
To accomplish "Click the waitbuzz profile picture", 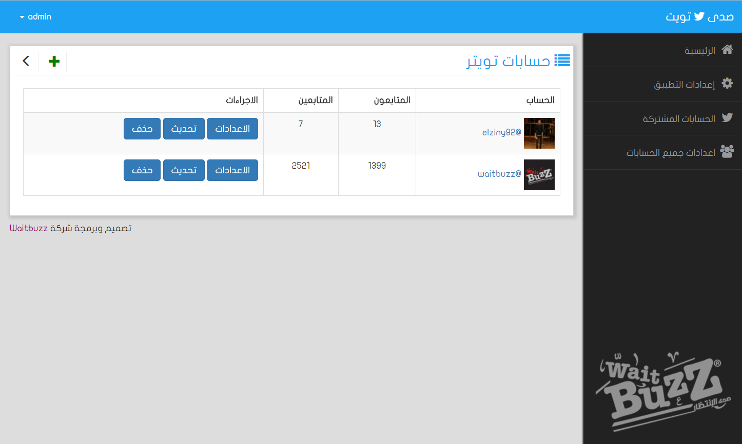I will coord(539,175).
